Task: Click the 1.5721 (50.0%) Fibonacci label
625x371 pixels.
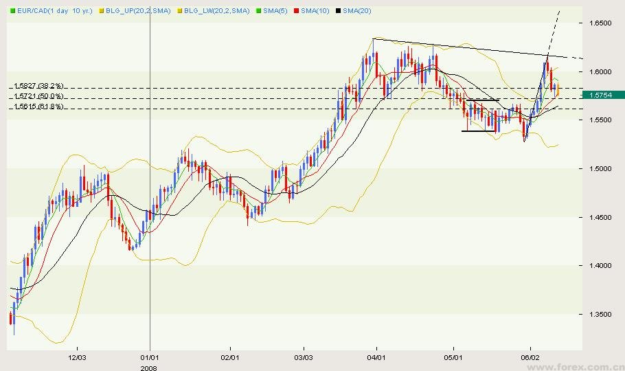Action: [38, 97]
